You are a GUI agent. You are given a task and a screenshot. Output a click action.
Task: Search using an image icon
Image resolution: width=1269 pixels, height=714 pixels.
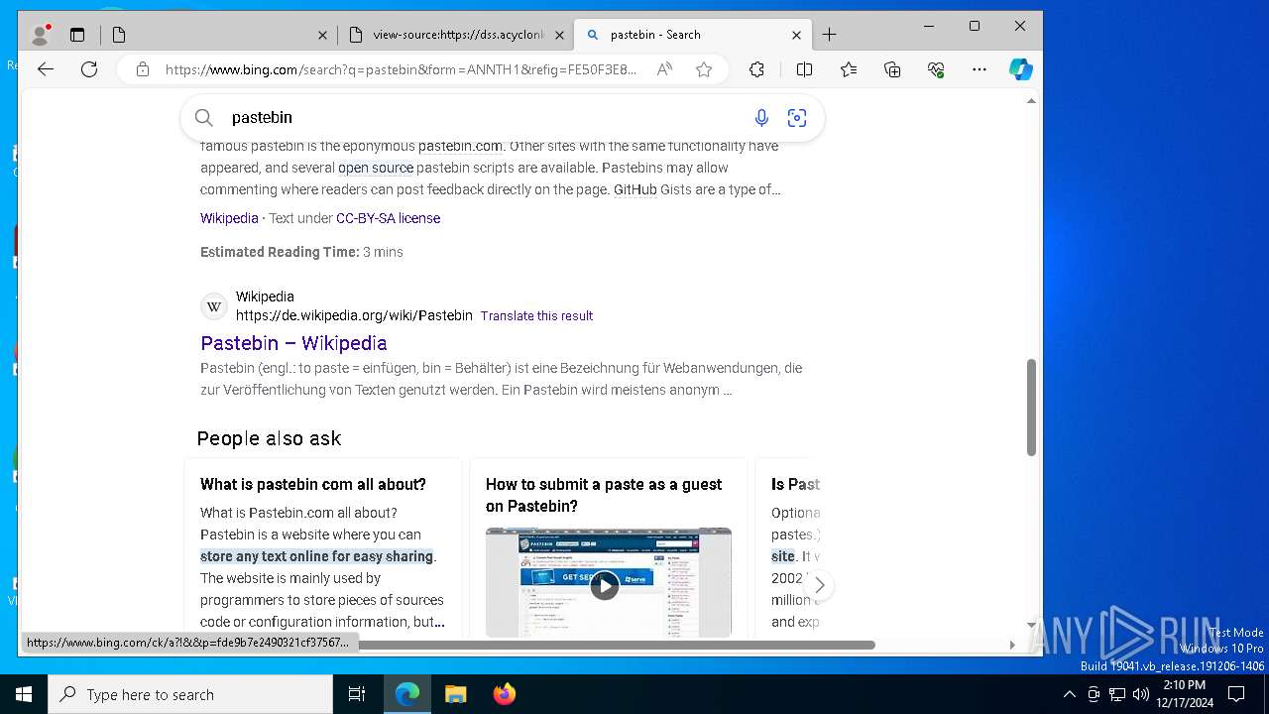pos(797,118)
